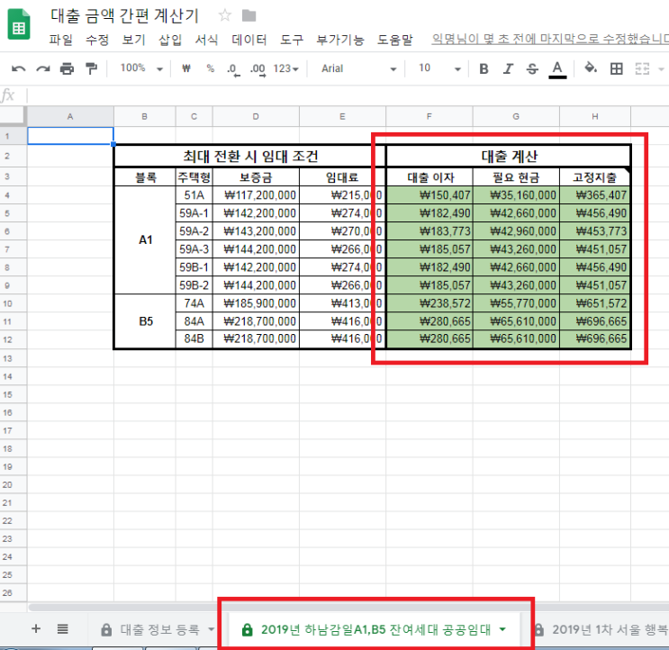Select the active cell A1
669x650 pixels.
point(70,136)
